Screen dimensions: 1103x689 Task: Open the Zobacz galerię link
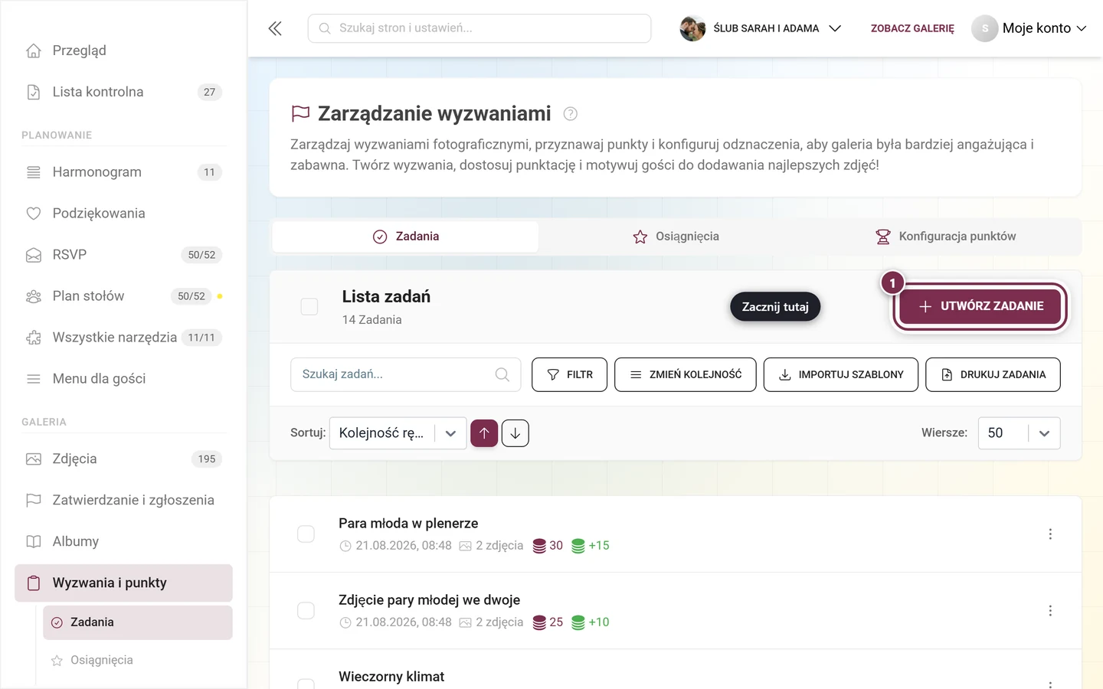point(912,28)
